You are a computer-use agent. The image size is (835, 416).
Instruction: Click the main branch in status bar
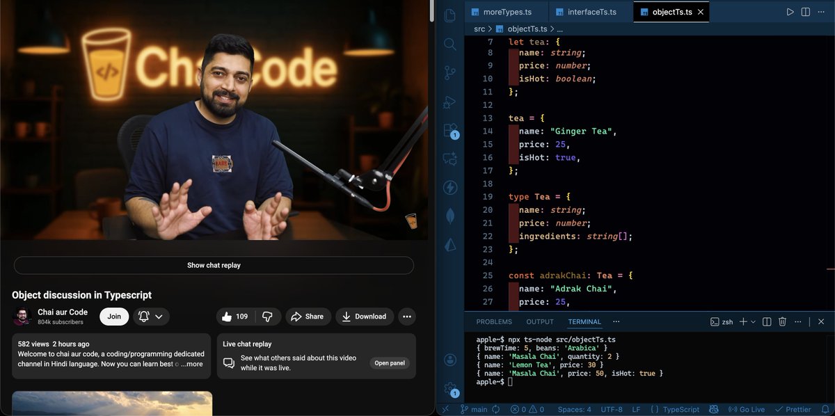click(x=474, y=410)
